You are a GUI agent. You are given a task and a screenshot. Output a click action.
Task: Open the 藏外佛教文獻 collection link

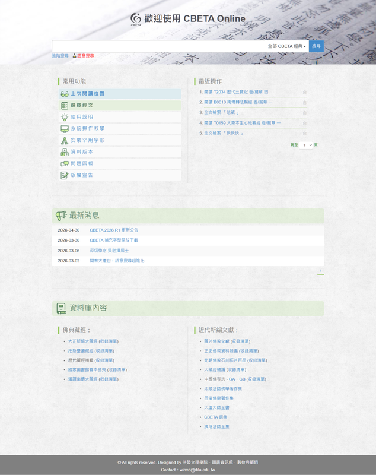pos(216,341)
